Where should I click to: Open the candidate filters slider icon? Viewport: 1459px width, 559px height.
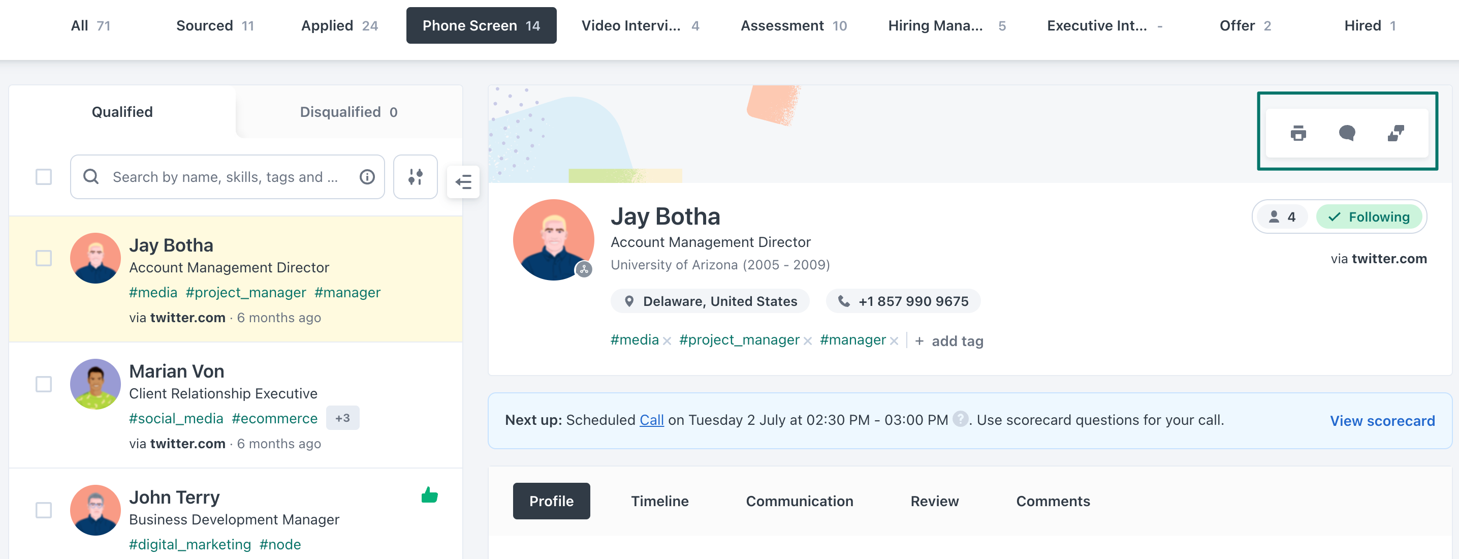click(415, 177)
